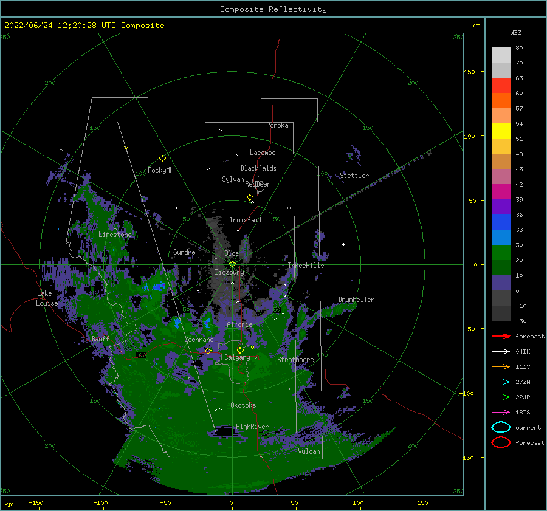This screenshot has width=547, height=511.
Task: Click the RedDeer city label
Action: pos(258,184)
